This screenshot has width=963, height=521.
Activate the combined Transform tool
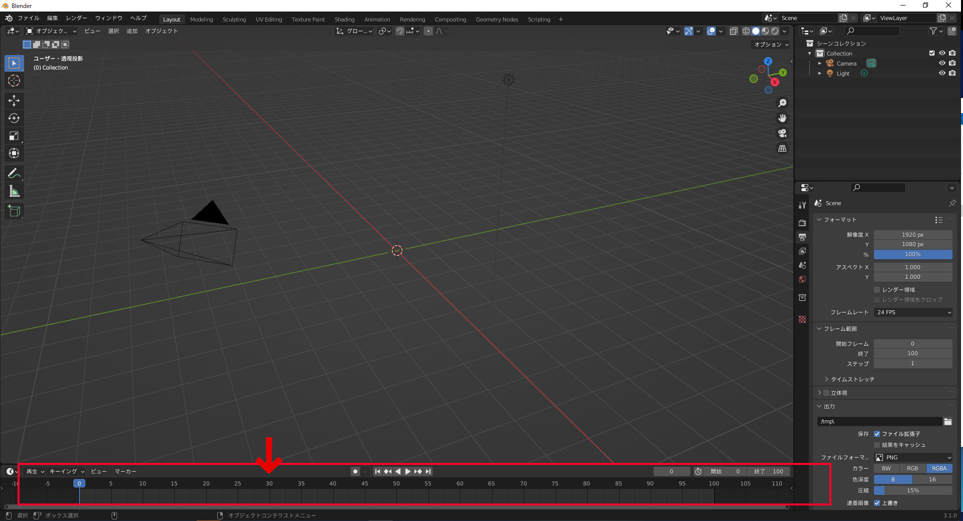point(14,153)
